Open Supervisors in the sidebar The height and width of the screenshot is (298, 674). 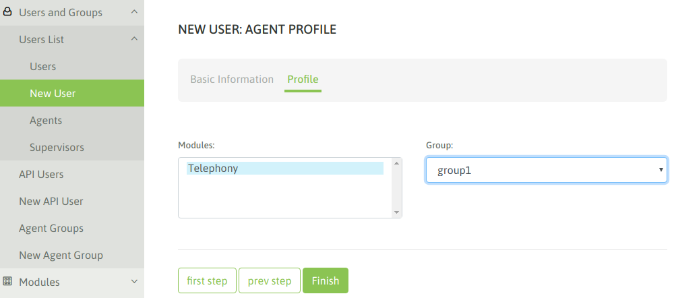point(57,148)
